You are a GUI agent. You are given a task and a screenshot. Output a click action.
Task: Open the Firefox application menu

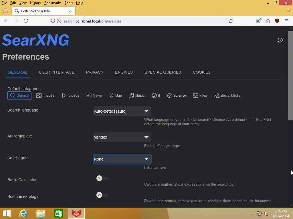tap(287, 21)
